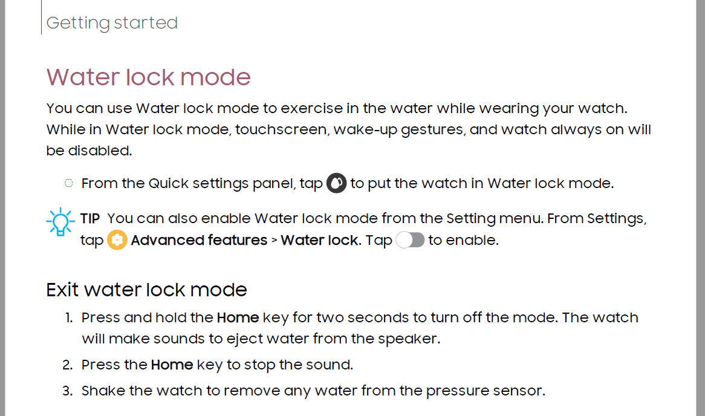Click bold Home in step one

tap(238, 317)
